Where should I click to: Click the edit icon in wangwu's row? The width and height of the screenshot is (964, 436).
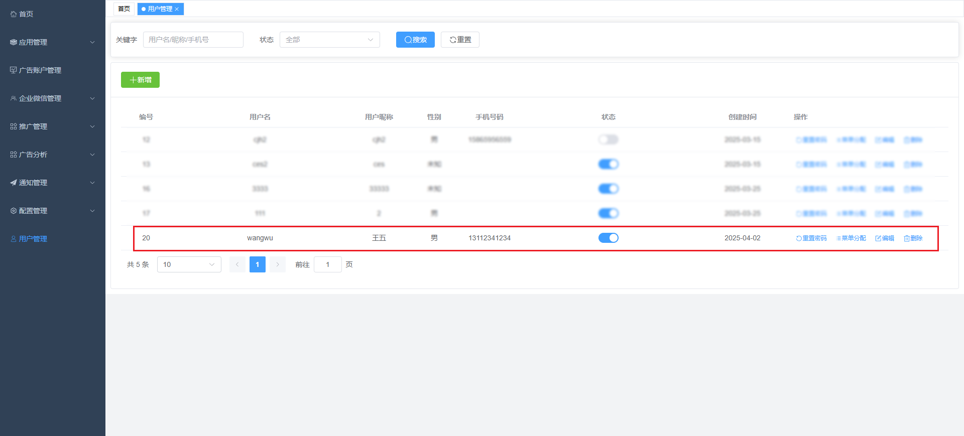pyautogui.click(x=878, y=238)
